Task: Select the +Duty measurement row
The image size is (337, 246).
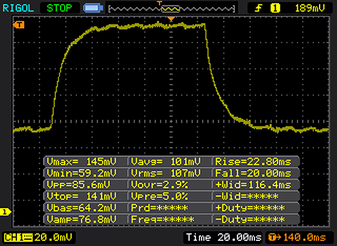Action: click(x=256, y=207)
